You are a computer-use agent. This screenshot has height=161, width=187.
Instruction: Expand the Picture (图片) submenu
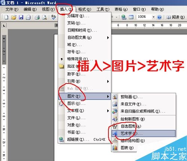85,96
